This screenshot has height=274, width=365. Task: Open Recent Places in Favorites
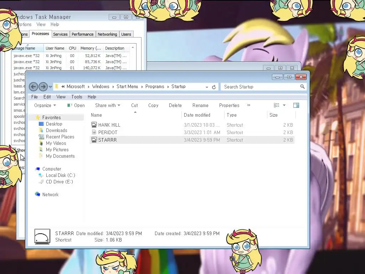tap(60, 137)
